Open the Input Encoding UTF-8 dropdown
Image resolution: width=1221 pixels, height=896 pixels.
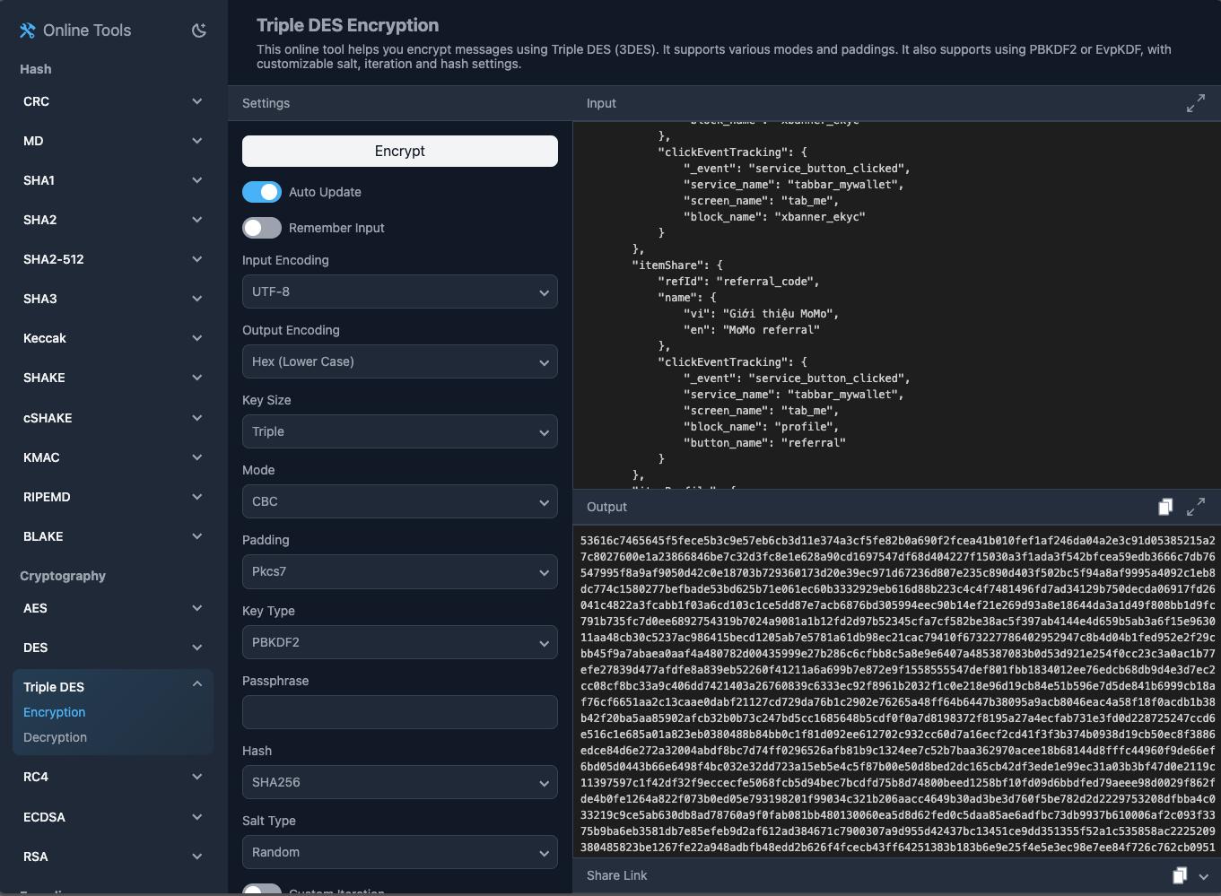tap(400, 291)
